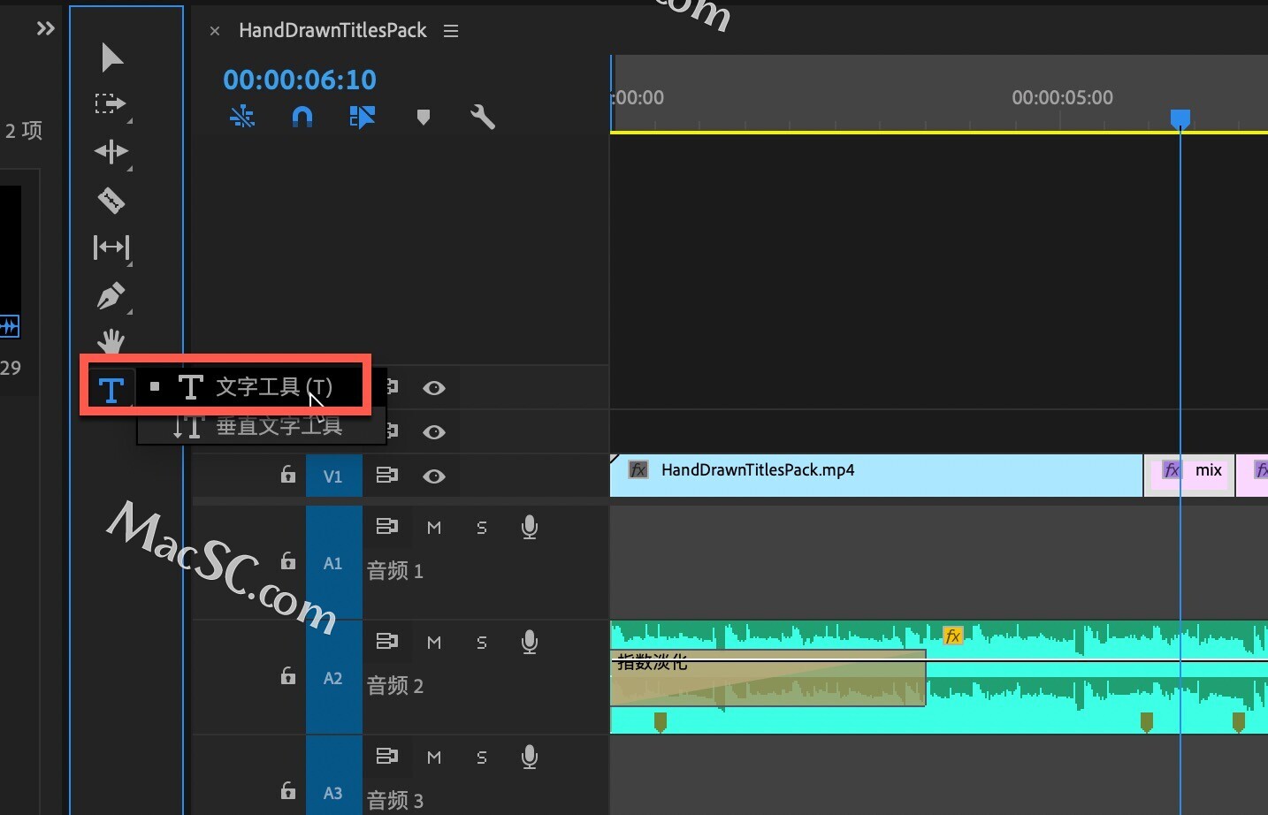
Task: Click the 音频 3 track name
Action: coord(395,801)
